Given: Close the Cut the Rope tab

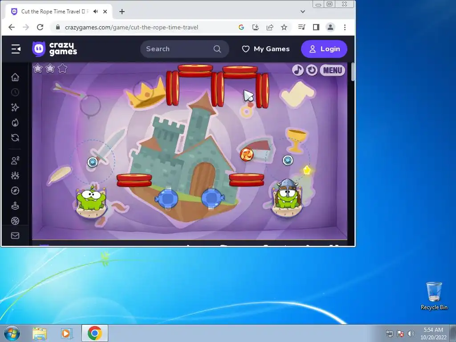Looking at the screenshot, I should coord(105,12).
